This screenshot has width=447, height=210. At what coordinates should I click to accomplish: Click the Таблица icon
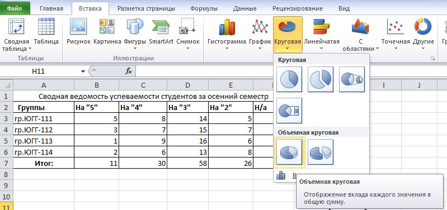pyautogui.click(x=46, y=27)
